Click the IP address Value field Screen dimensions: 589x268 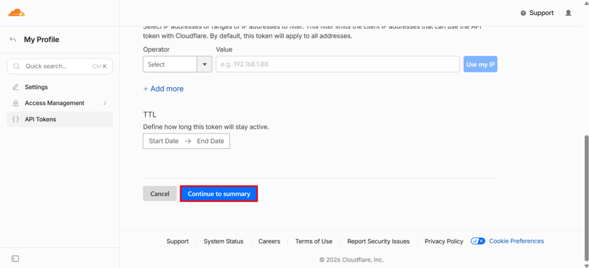click(x=338, y=64)
